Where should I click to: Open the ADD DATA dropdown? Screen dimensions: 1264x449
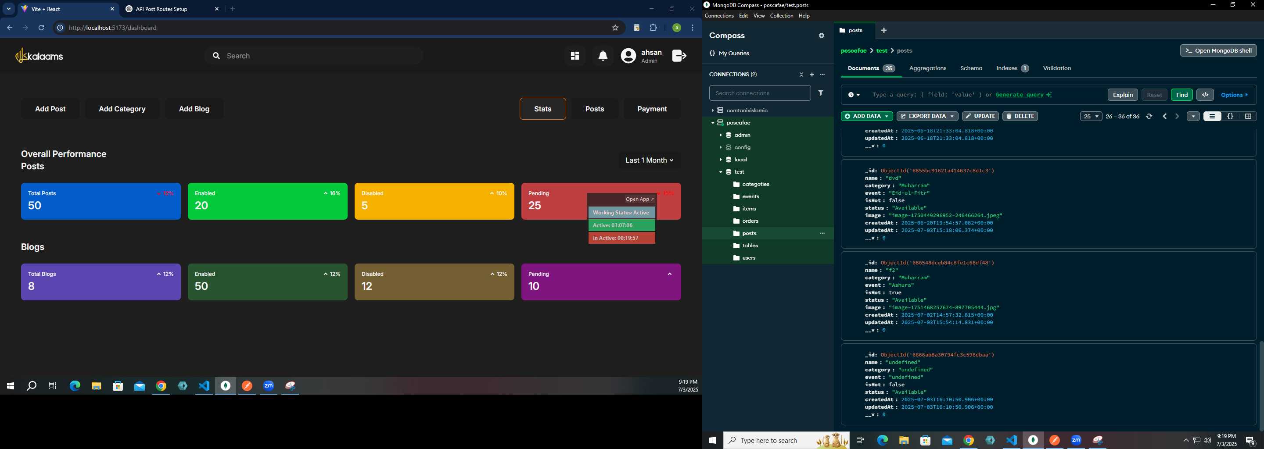point(866,116)
